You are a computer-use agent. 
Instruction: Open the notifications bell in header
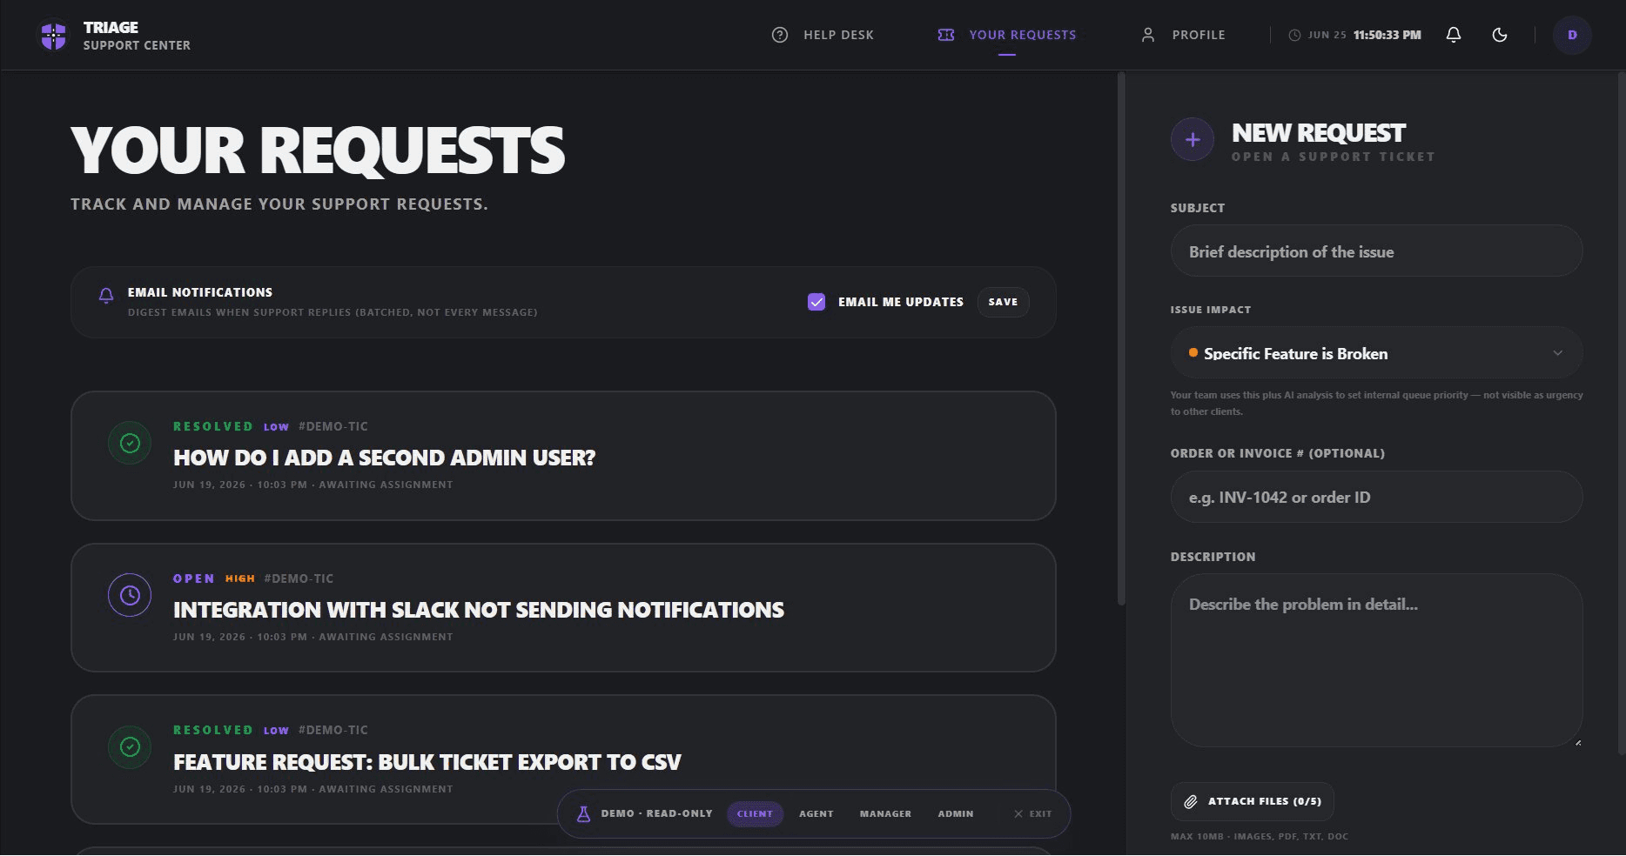coord(1454,35)
